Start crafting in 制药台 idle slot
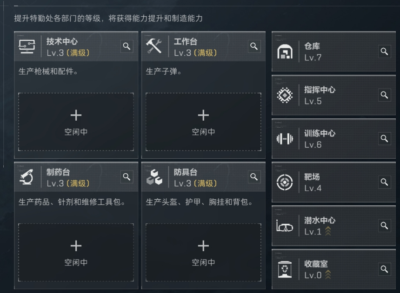Viewport: 400px width, 293px height. (x=76, y=253)
